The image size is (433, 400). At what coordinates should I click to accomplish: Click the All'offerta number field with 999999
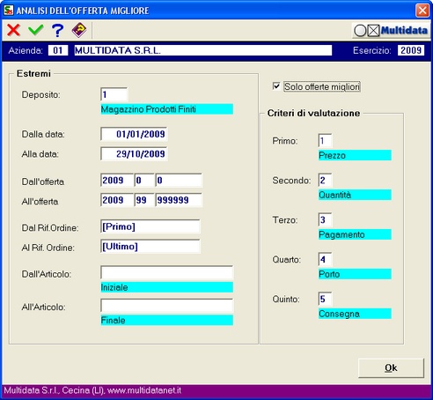click(x=179, y=200)
